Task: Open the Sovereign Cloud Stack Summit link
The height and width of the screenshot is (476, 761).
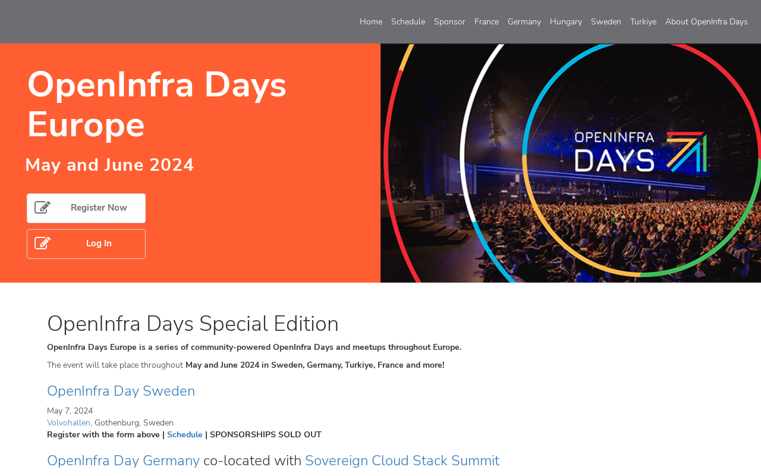Action: 402,461
